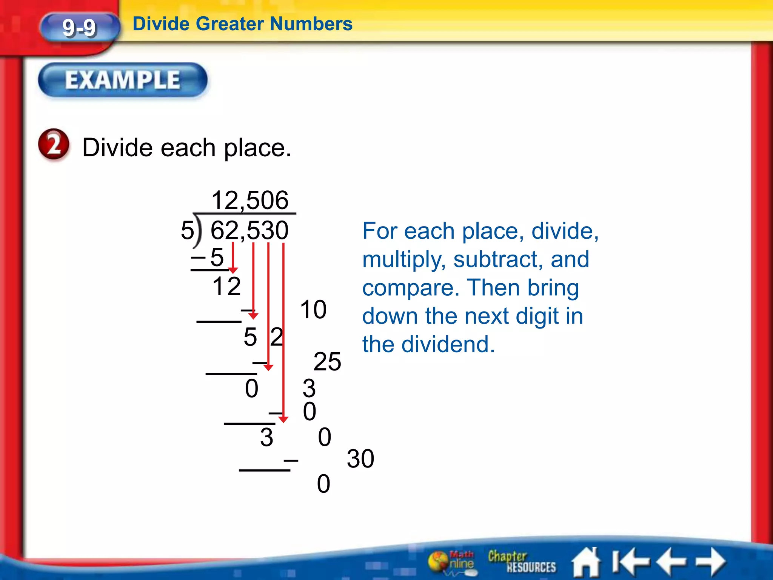Click the blue line 'multiply, subtract, and'
The image size is (773, 580).
(476, 259)
